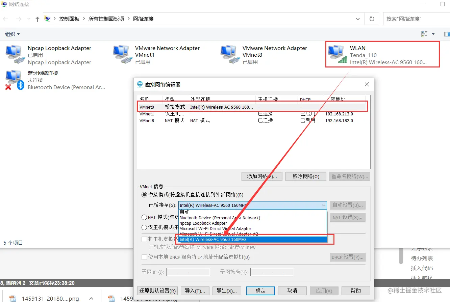Click the 搜索"网络连接" search box
Viewport: 450px width, 302px height.
point(417,19)
